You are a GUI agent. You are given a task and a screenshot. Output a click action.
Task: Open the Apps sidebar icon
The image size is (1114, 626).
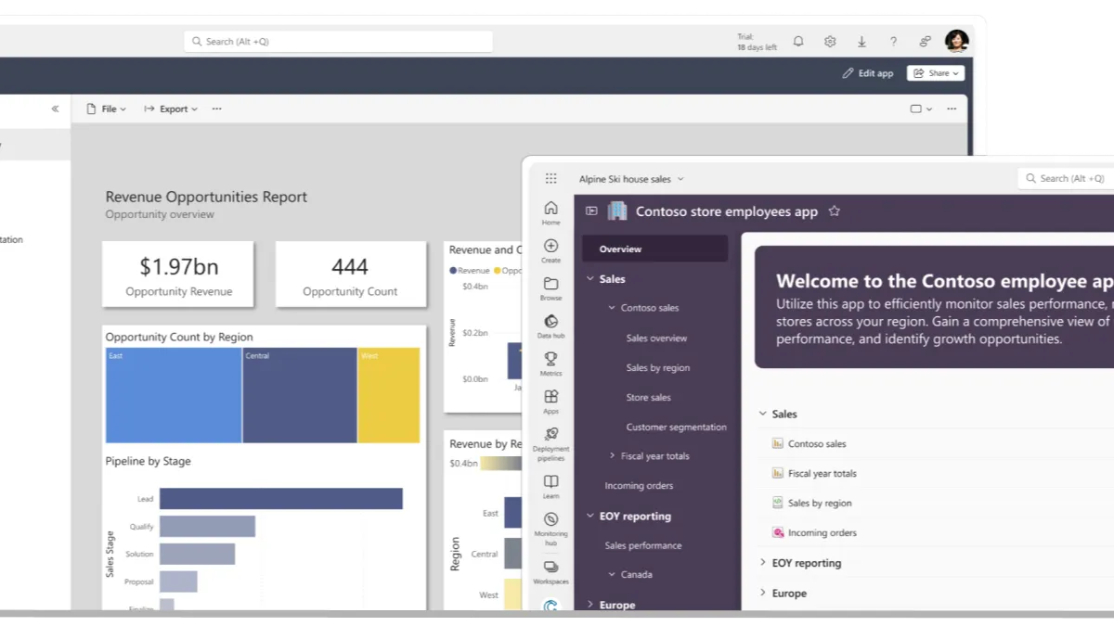551,402
